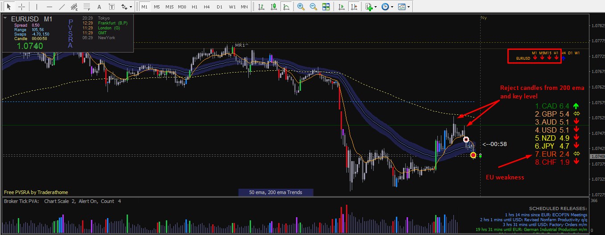Click the Draw Arrows icon
This screenshot has height=235, width=605.
tap(124, 7)
